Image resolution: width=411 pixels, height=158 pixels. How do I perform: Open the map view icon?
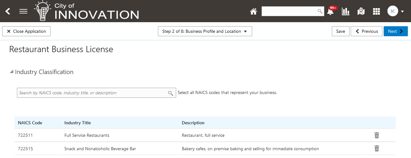pos(361,12)
